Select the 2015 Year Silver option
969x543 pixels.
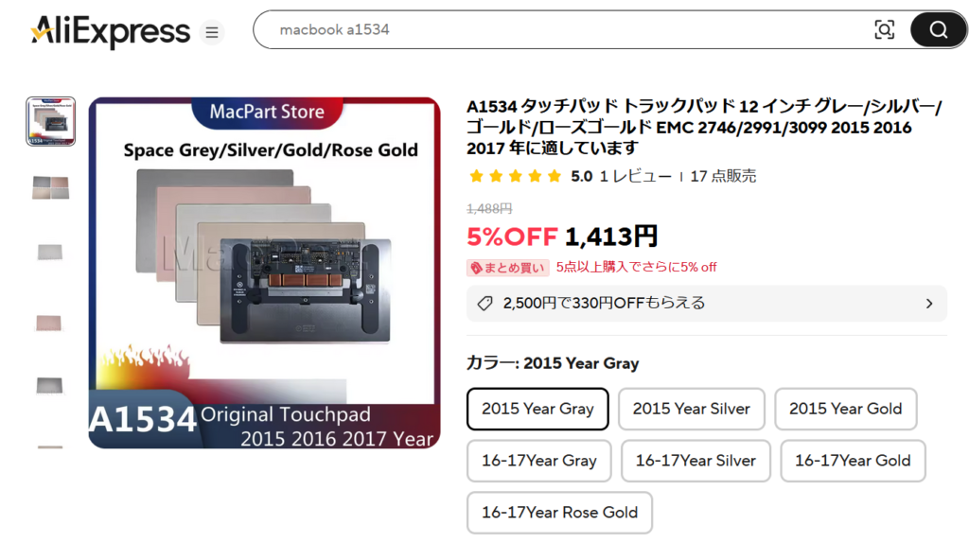pos(691,409)
